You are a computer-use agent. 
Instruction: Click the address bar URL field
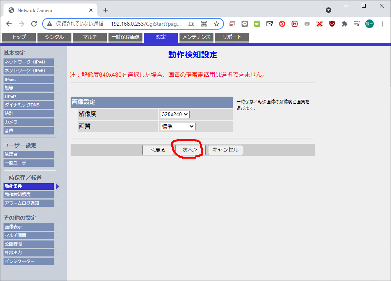click(146, 24)
